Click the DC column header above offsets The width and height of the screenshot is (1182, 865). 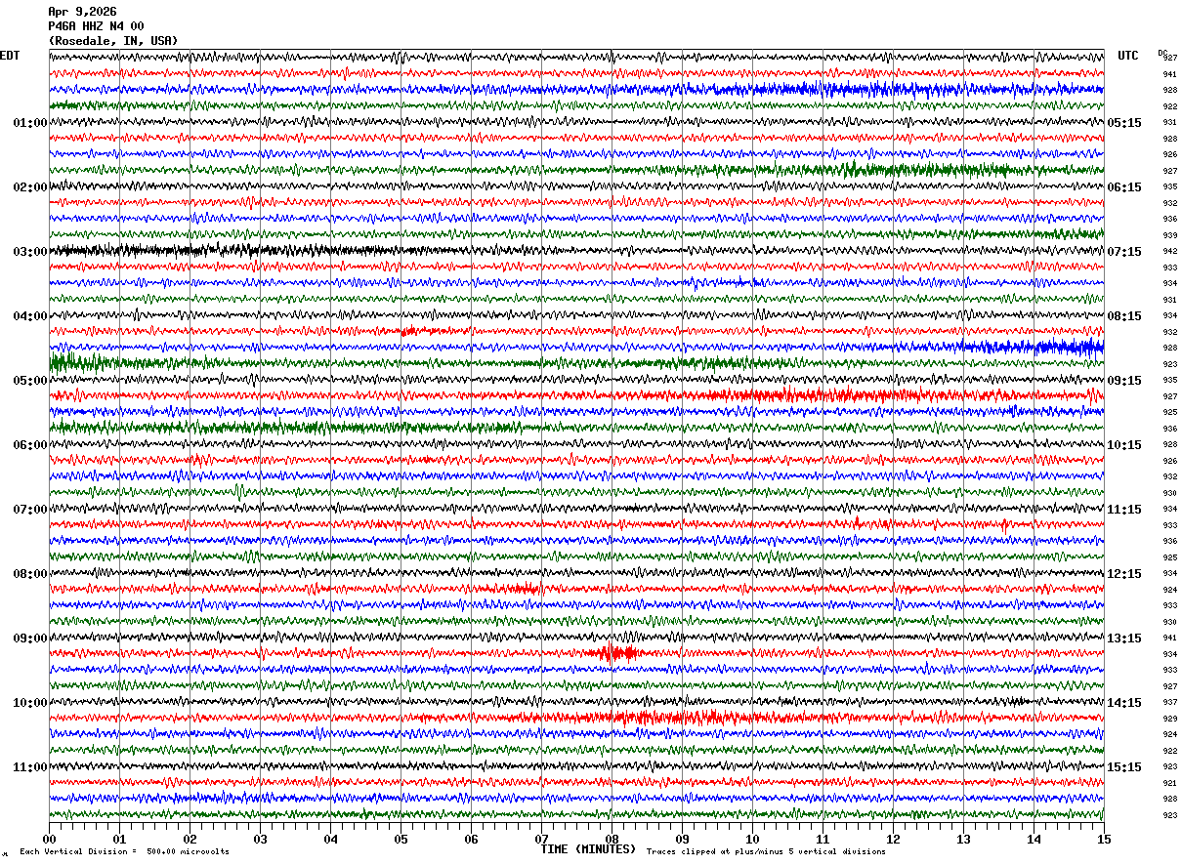click(1162, 53)
